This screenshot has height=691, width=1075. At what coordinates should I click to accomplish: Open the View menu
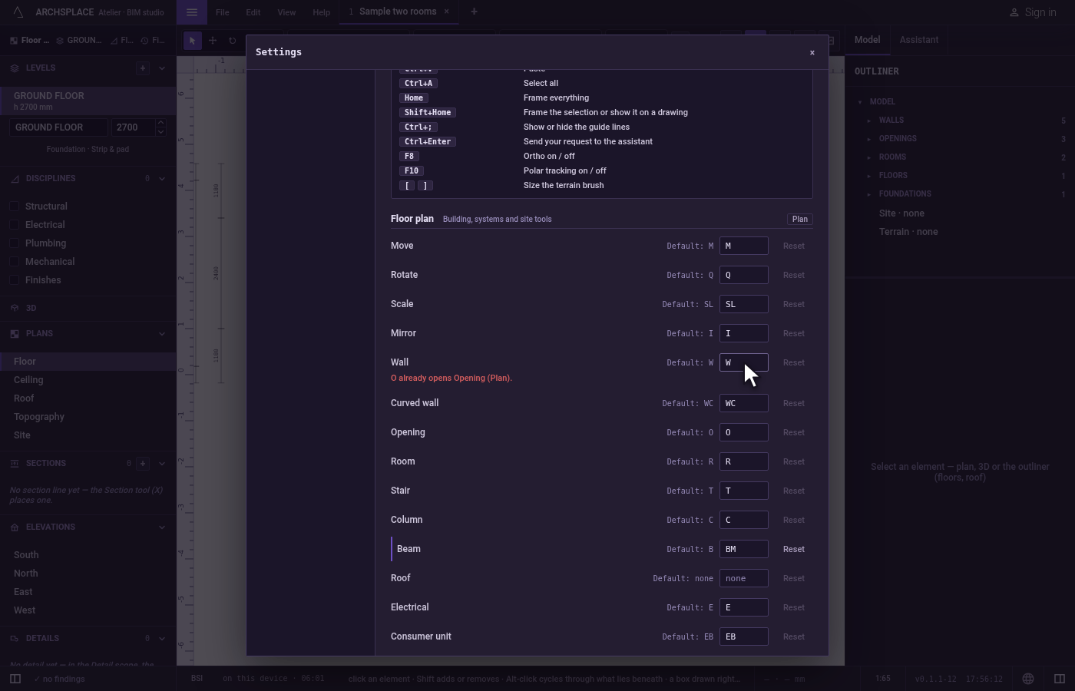286,12
